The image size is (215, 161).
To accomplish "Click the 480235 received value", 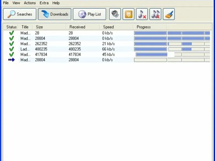I will click(x=75, y=49).
